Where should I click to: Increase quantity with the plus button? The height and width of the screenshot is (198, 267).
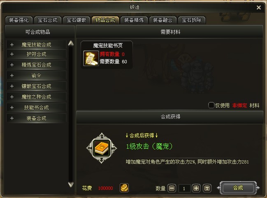[196, 188]
